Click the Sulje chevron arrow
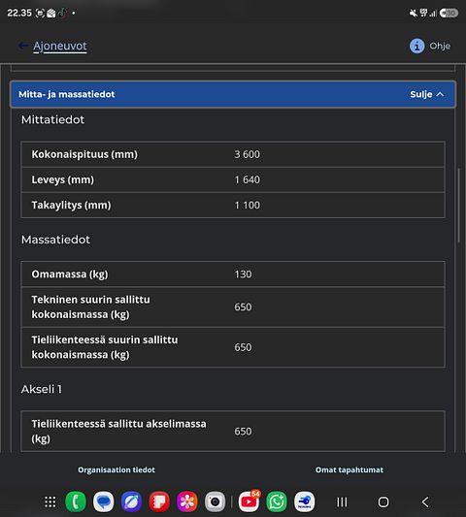Viewport: 466px width, 517px height. [440, 94]
